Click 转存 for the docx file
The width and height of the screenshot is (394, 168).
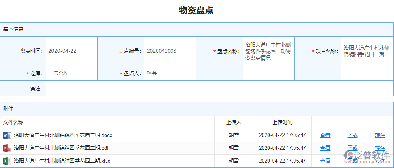click(x=380, y=135)
